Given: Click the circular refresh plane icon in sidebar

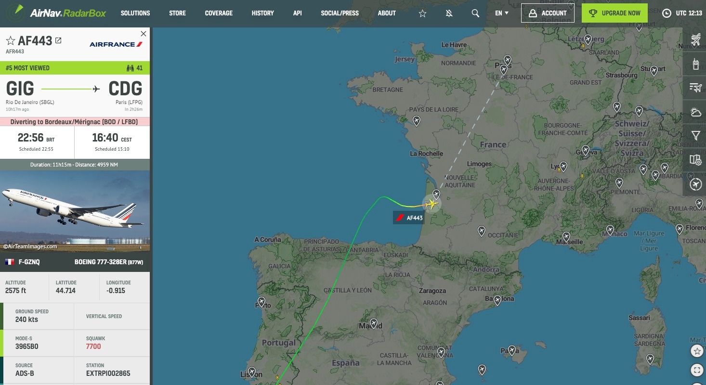Looking at the screenshot, I should pos(695,184).
